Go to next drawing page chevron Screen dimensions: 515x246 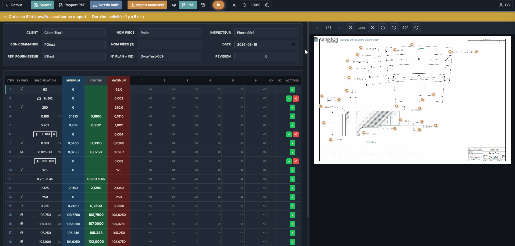(339, 28)
